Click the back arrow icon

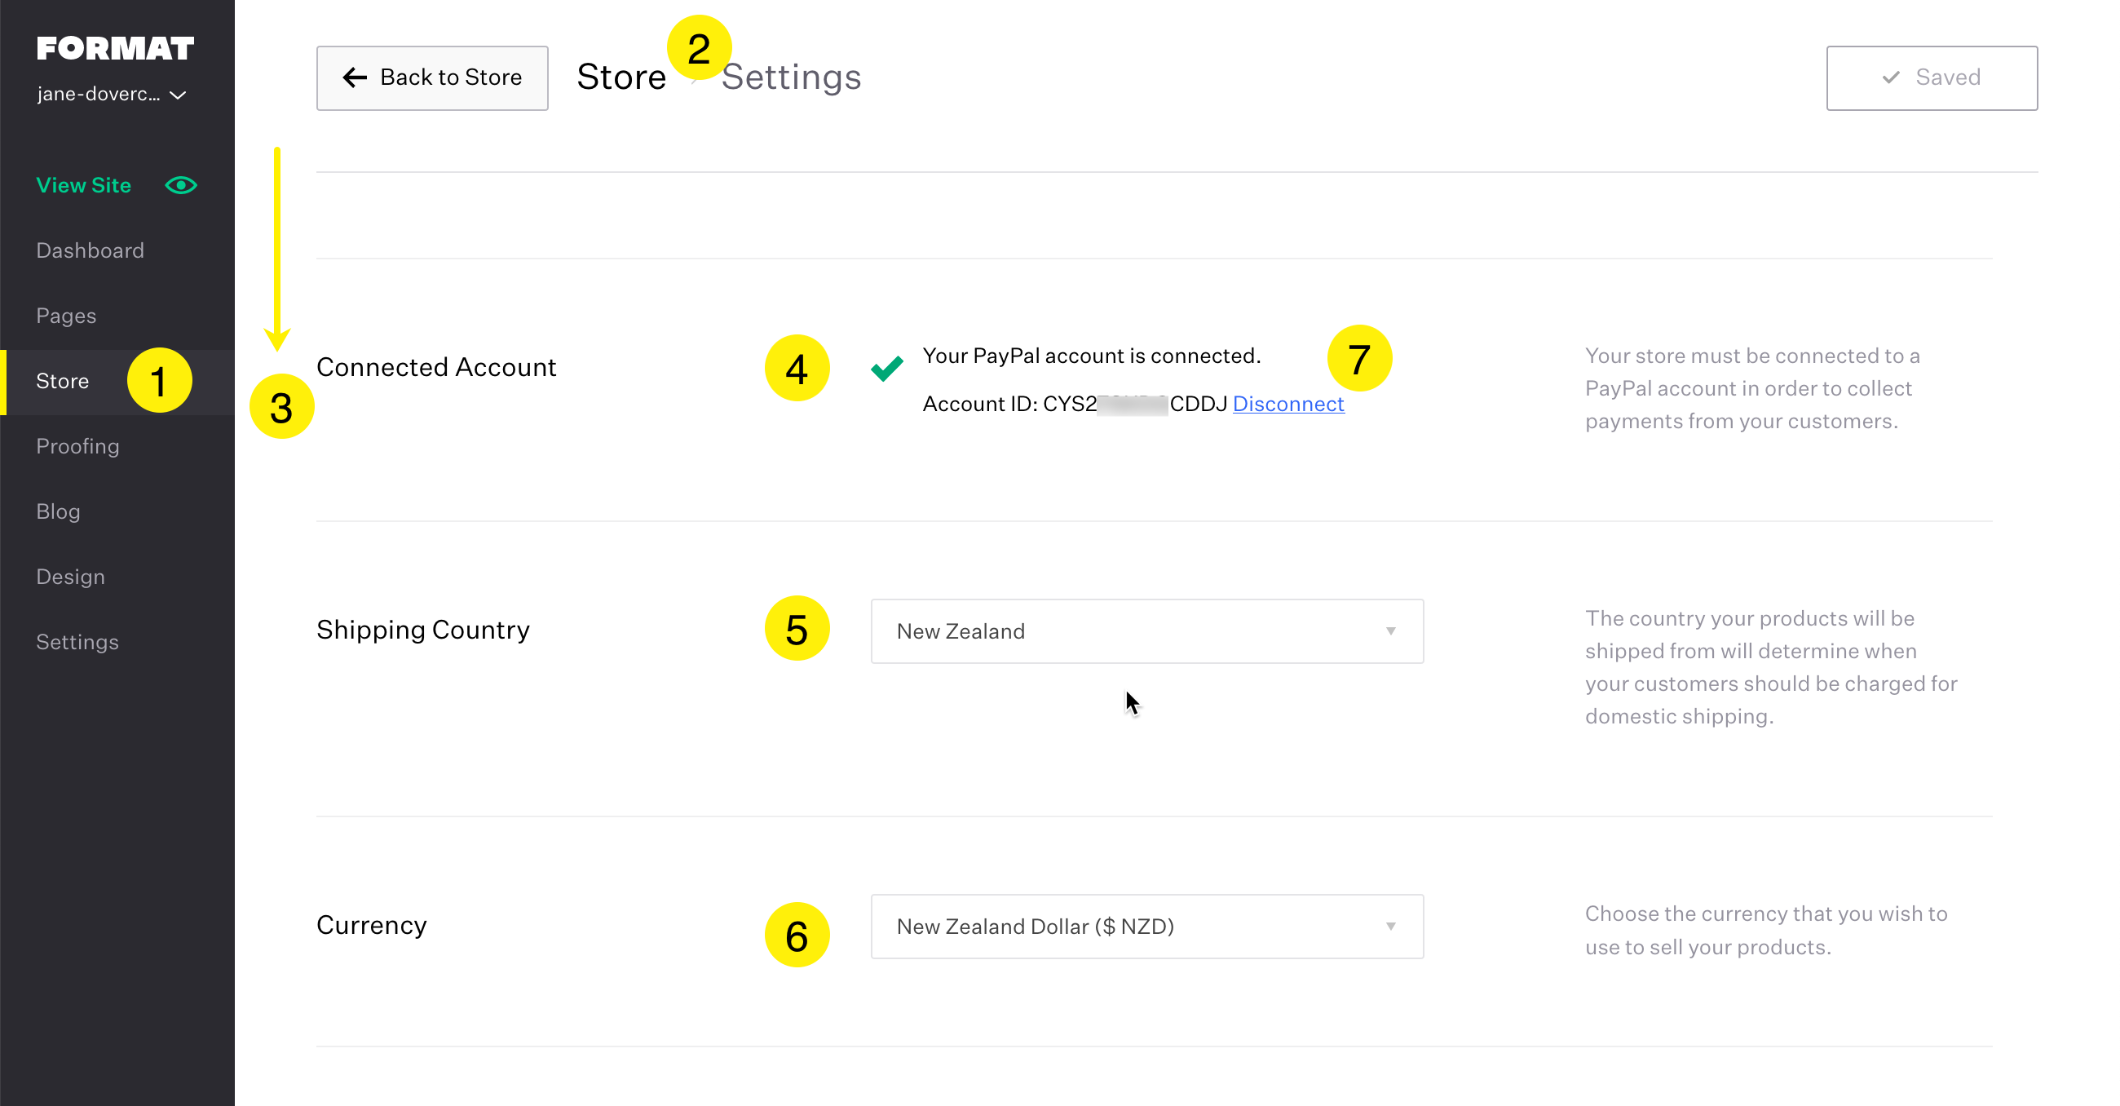coord(355,77)
